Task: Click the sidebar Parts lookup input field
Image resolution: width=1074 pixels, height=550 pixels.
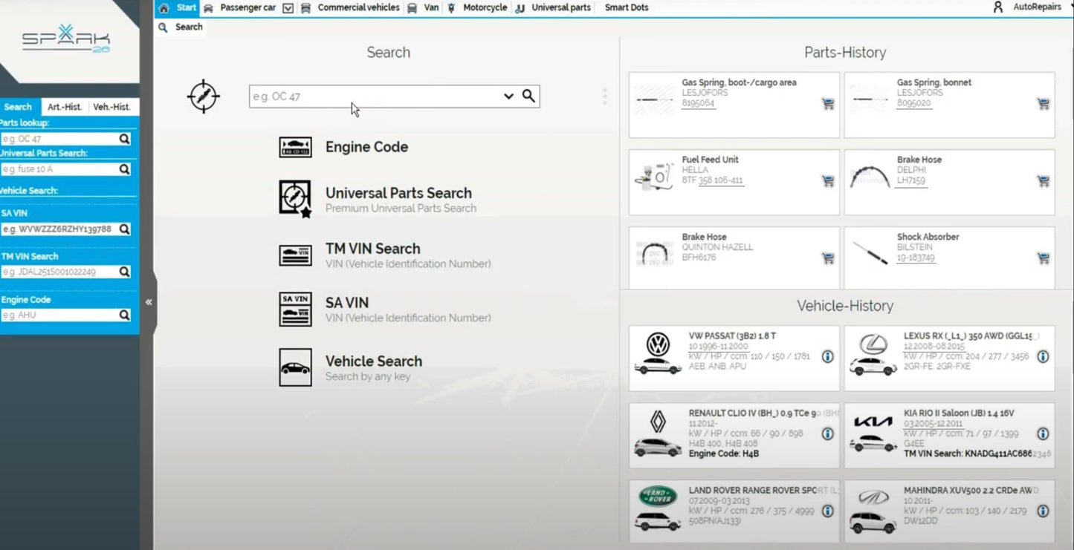Action: click(x=59, y=139)
